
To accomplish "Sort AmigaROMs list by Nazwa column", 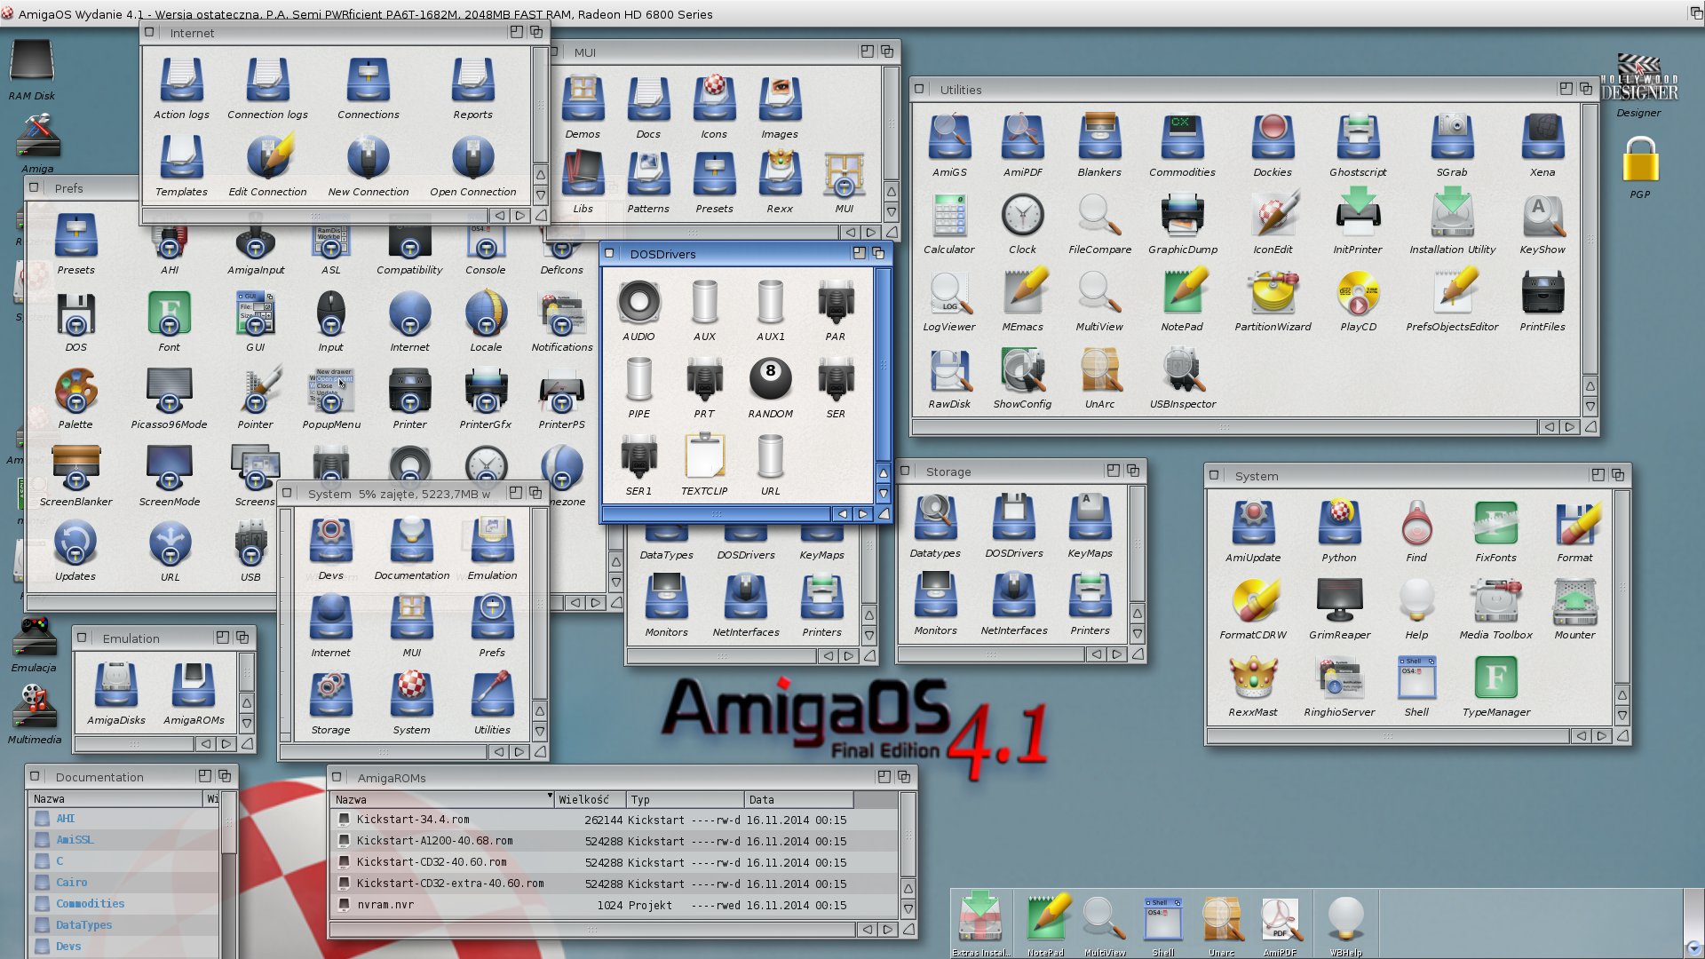I will (442, 799).
